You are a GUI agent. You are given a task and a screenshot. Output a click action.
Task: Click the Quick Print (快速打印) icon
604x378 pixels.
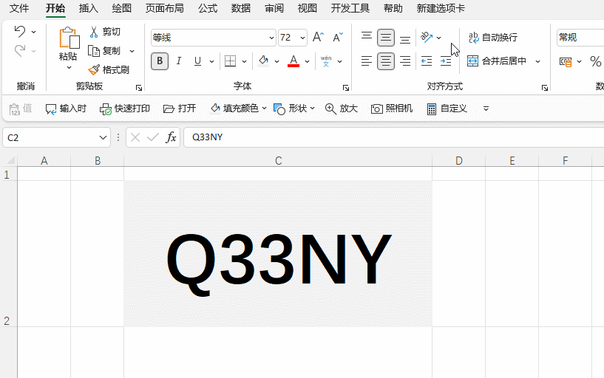tap(106, 109)
